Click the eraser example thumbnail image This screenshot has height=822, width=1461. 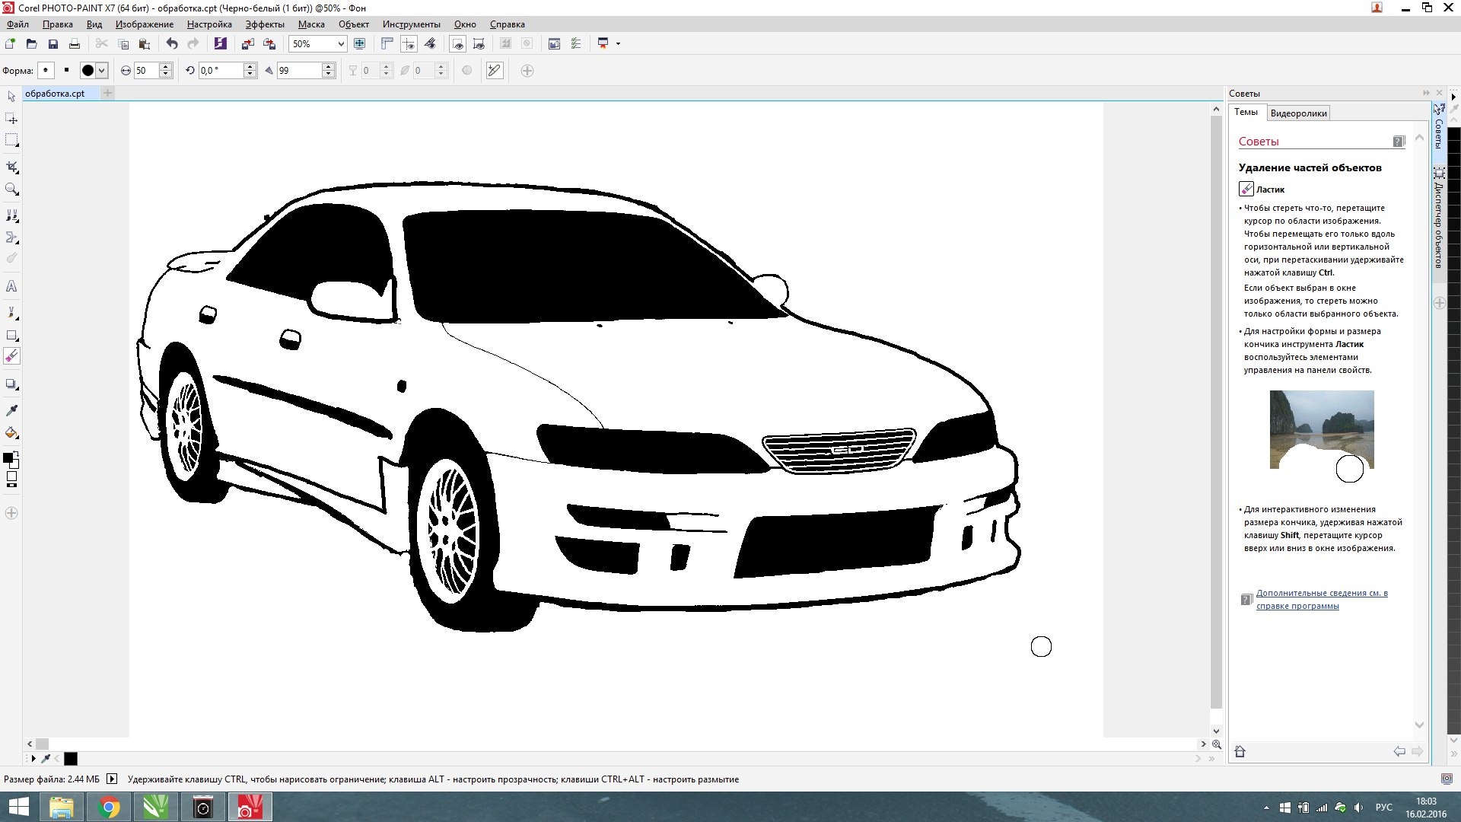[1322, 430]
